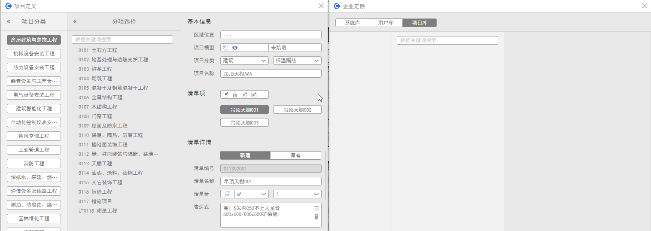
Task: Switch to the 用户库 tab
Action: pos(386,23)
